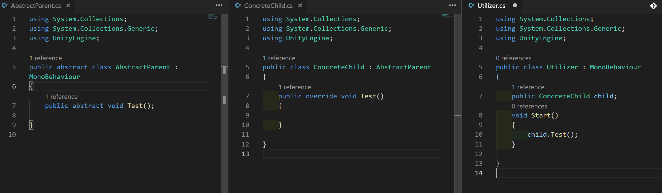
Task: Click line number 13 in ConcreteChild.cs
Action: (x=245, y=154)
